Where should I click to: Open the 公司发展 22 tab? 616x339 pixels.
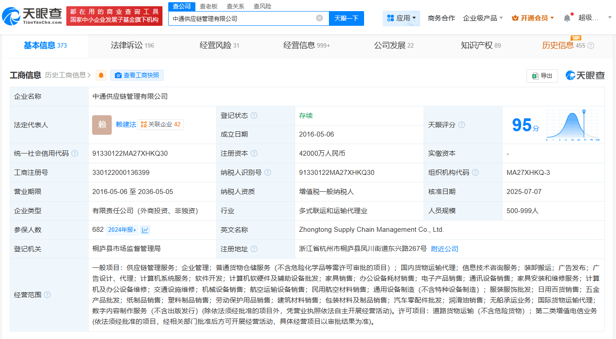(394, 45)
